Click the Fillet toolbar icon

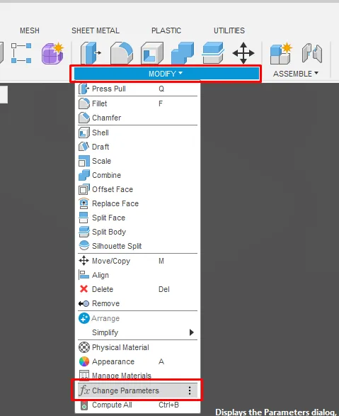(122, 52)
